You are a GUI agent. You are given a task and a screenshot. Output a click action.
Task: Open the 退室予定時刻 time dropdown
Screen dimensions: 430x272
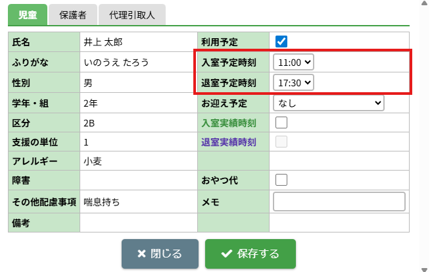coord(294,82)
